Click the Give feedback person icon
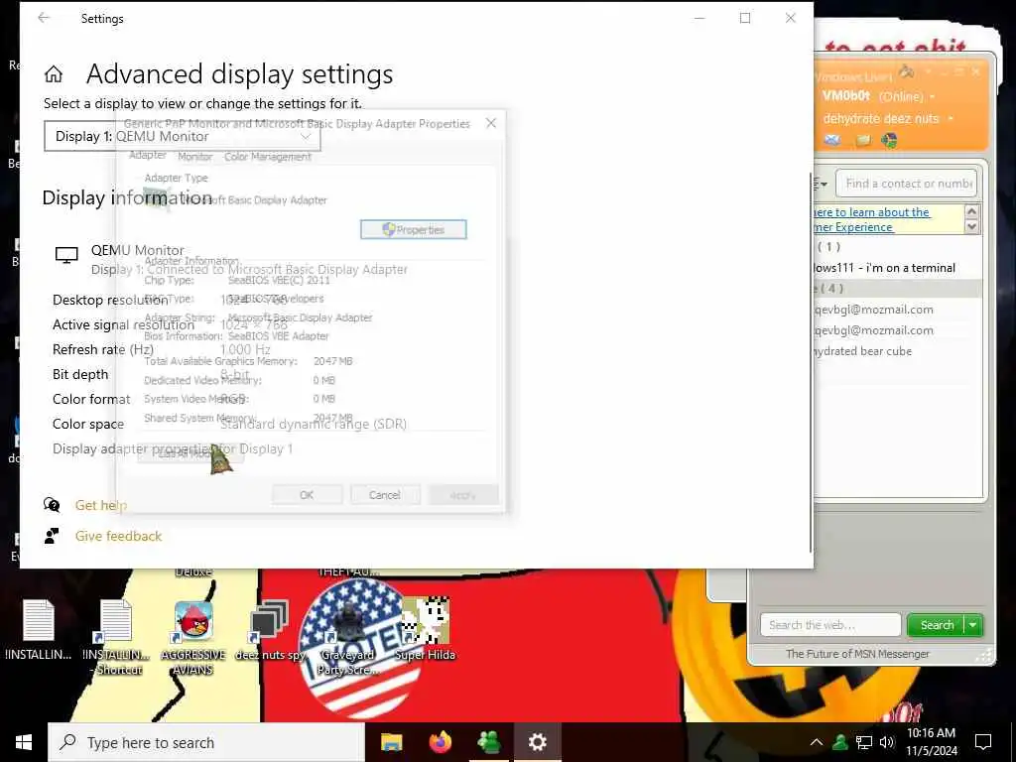The image size is (1016, 762). pyautogui.click(x=52, y=536)
